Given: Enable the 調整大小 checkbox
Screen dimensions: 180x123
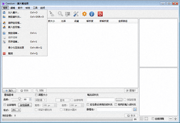Looking at the screenshot, I should 36,95.
